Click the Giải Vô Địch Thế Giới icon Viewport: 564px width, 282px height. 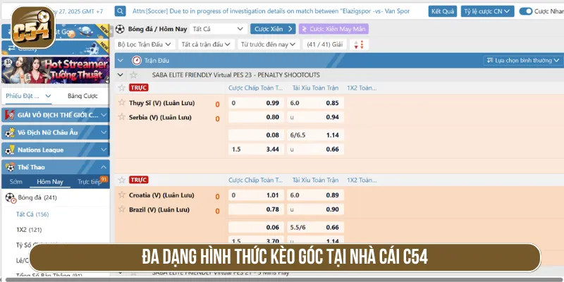[x=10, y=115]
